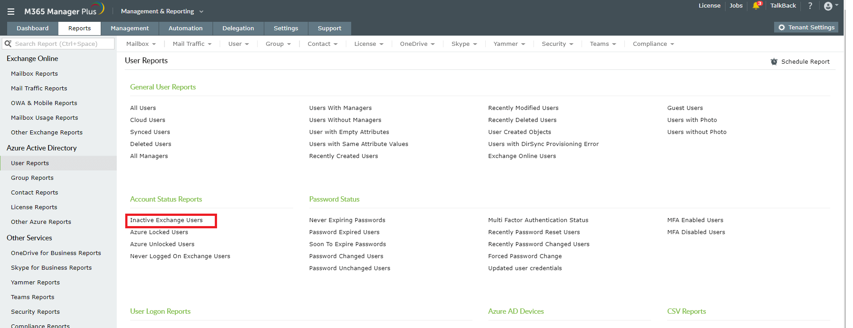Open the Security dropdown menu

pos(557,44)
